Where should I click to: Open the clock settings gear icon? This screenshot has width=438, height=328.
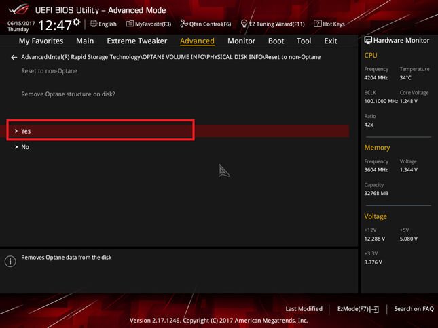click(x=77, y=22)
